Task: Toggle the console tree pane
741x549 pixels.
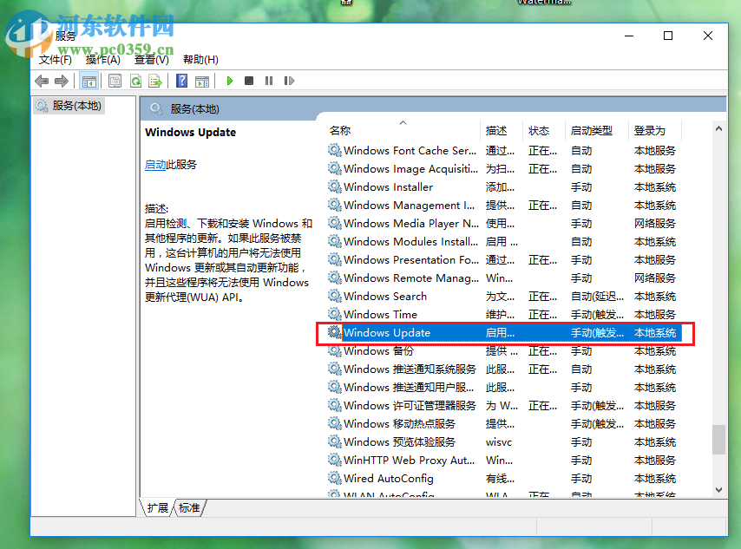Action: (89, 80)
